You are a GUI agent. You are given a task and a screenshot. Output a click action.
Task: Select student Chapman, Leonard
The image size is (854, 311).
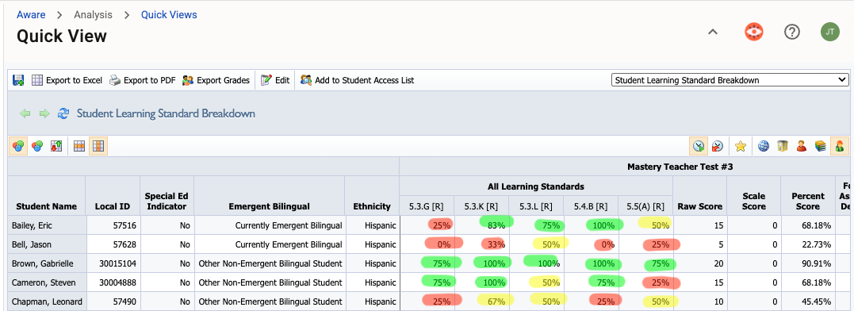(x=47, y=301)
